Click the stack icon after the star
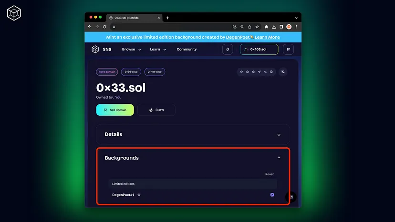395x222 pixels. pyautogui.click(x=248, y=72)
